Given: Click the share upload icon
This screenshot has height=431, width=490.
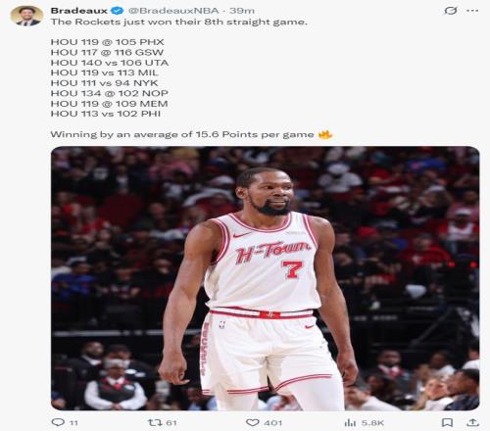Looking at the screenshot, I should pos(472,422).
